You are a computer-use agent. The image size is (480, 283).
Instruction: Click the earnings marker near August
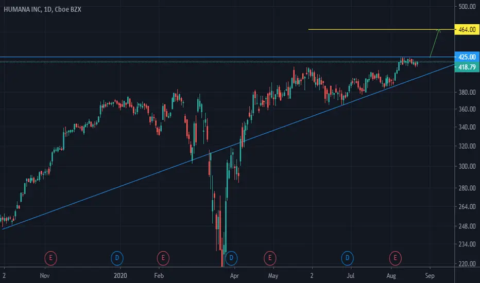(395, 258)
